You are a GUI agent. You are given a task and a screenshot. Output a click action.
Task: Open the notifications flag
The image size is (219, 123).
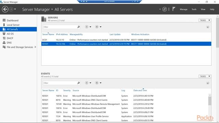click(173, 9)
